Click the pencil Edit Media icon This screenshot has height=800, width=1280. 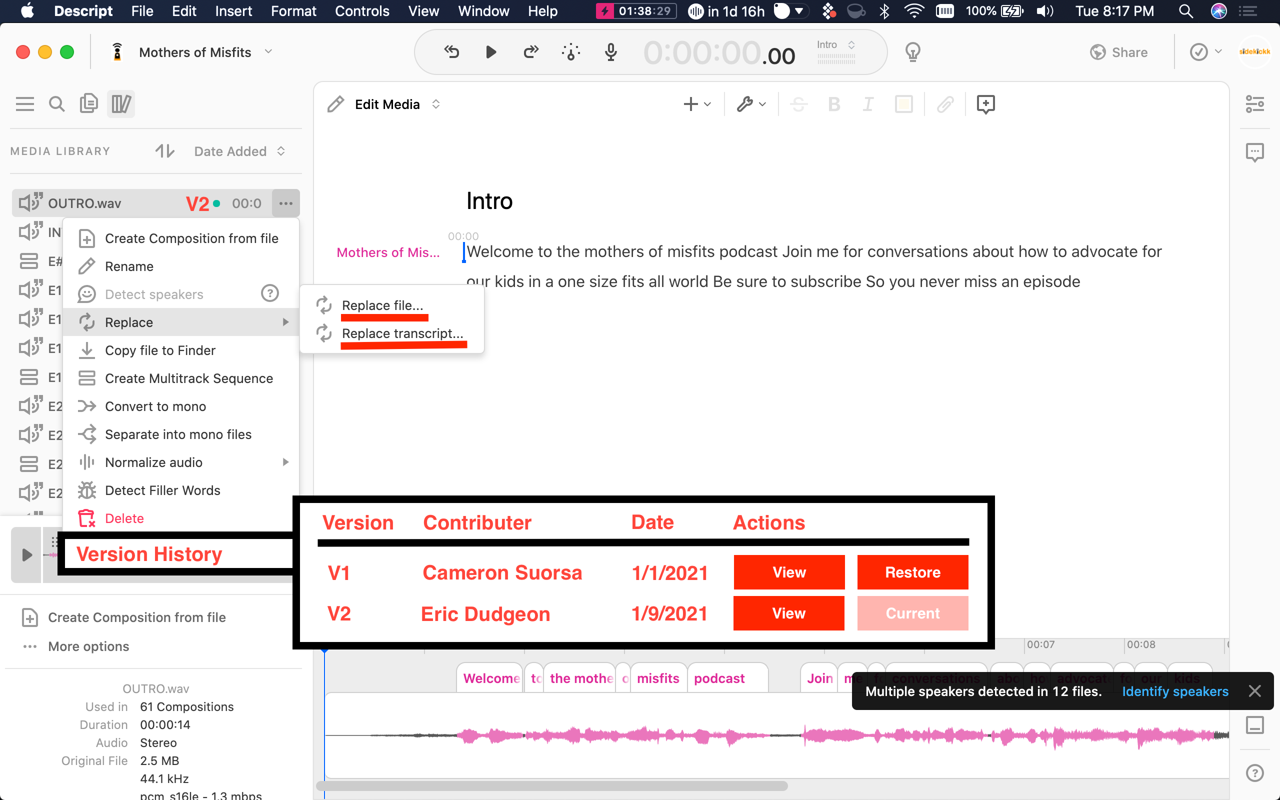click(335, 104)
